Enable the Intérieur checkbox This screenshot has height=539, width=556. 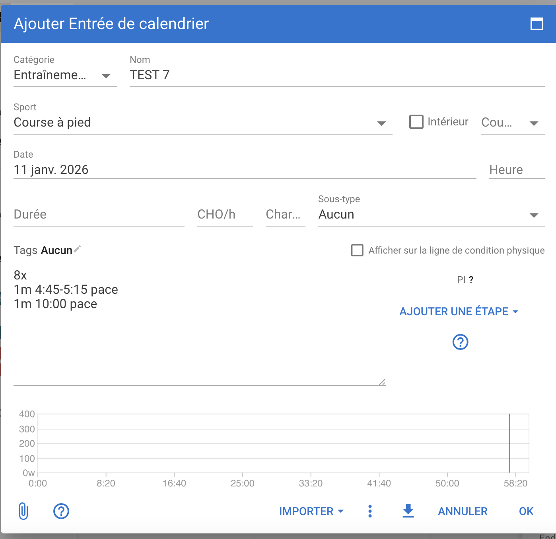(416, 122)
